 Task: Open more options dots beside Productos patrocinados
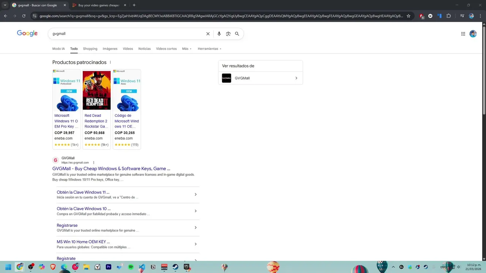click(110, 62)
